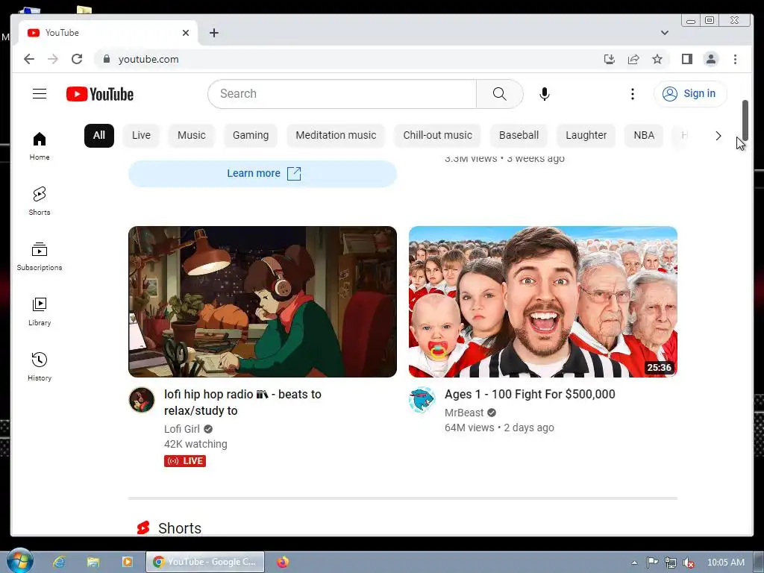Open the tab search dropdown arrow

coord(665,33)
